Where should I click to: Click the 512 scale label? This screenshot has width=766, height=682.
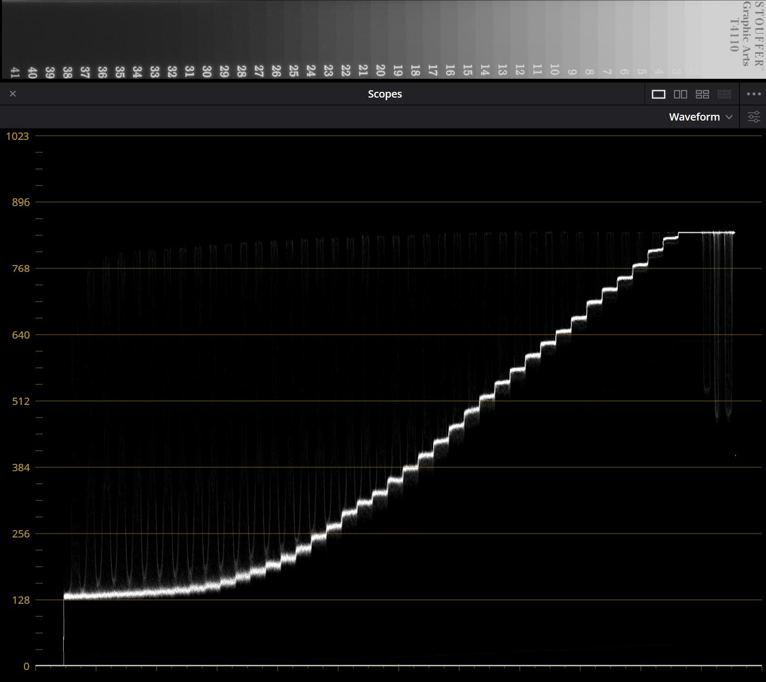[x=21, y=401]
